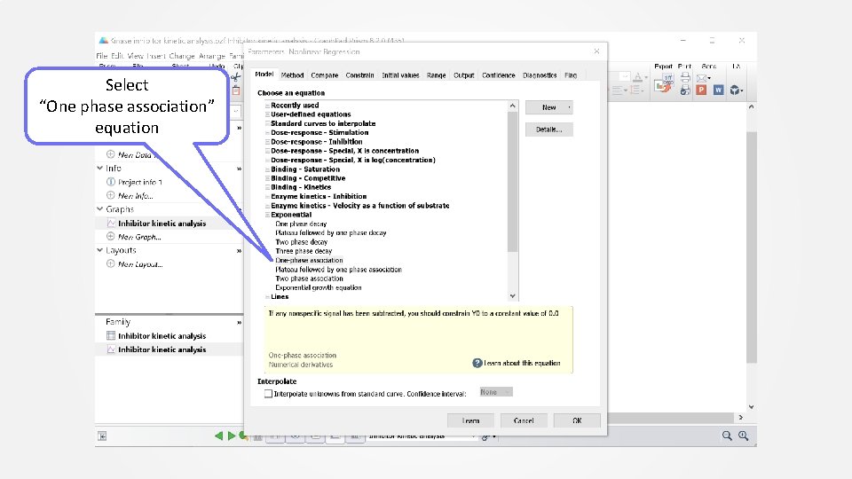Send graph to Word icon
Screen dimensions: 852x479
coord(718,90)
